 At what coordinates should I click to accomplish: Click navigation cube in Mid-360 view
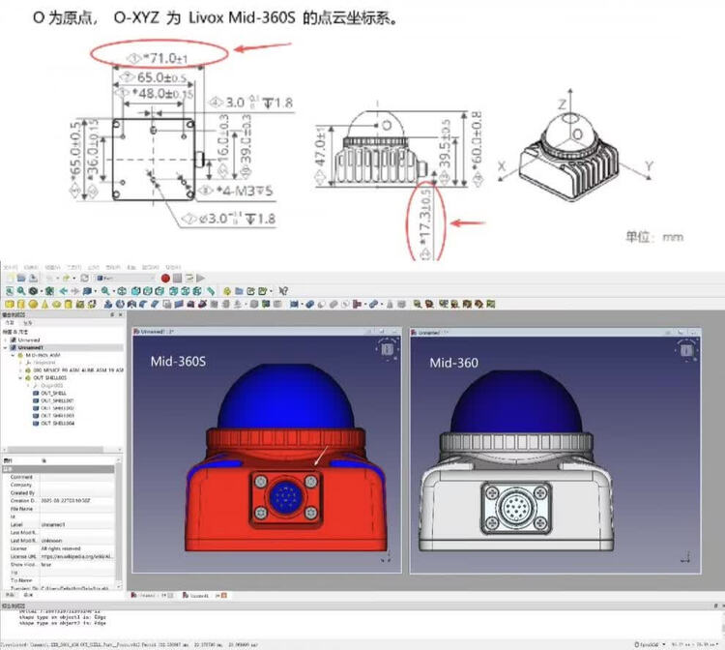point(686,350)
